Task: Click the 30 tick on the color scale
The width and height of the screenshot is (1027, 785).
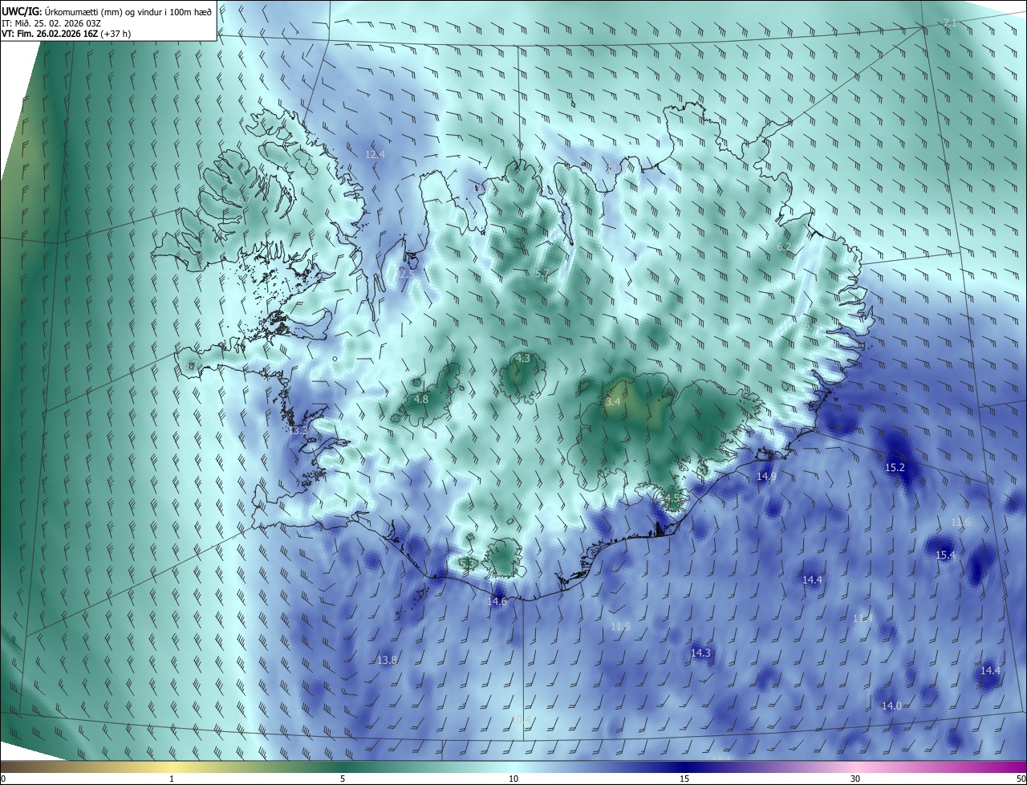Action: click(x=855, y=779)
